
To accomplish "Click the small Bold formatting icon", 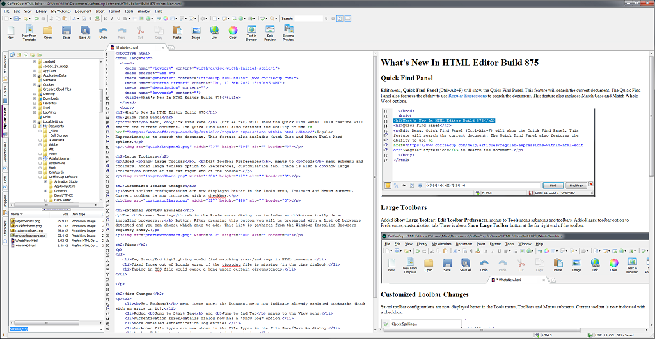I will [106, 19].
